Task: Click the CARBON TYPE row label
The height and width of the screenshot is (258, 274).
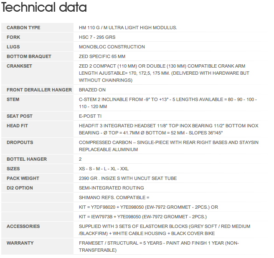Action: (23, 28)
